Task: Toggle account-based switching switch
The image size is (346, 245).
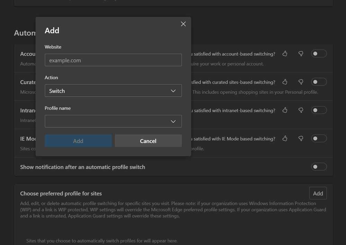Action: click(319, 54)
